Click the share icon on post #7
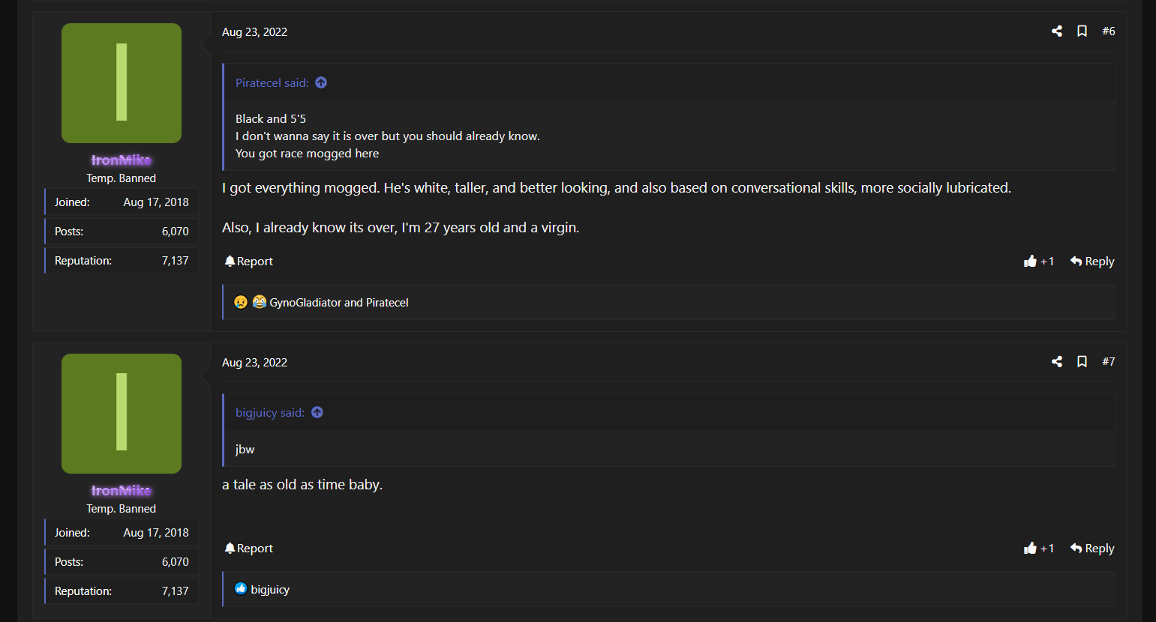This screenshot has height=622, width=1156. 1056,362
